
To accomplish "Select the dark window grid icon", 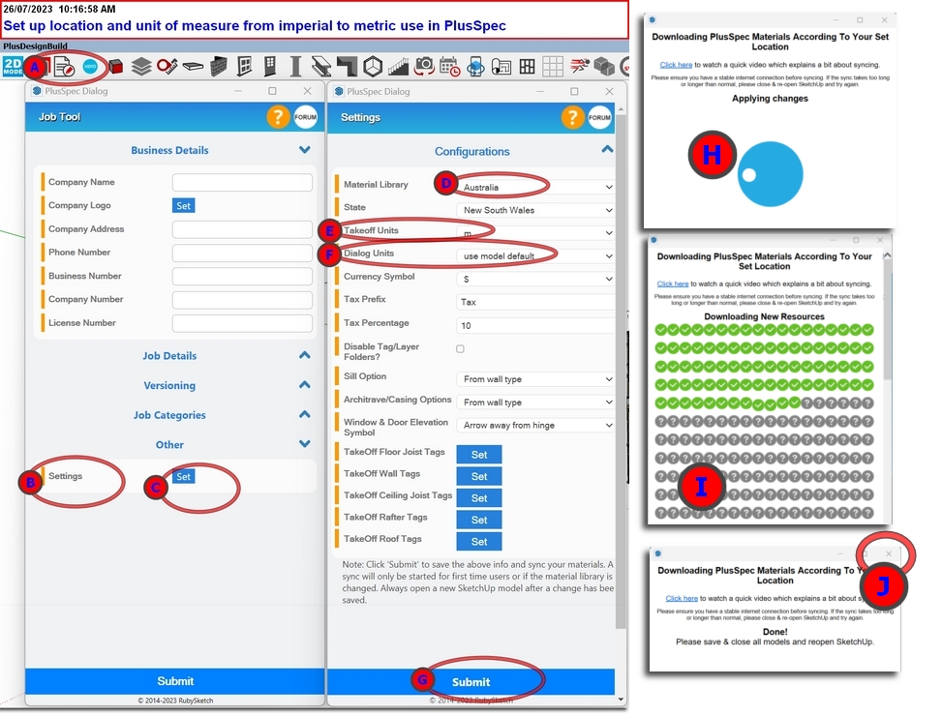I will coord(527,67).
